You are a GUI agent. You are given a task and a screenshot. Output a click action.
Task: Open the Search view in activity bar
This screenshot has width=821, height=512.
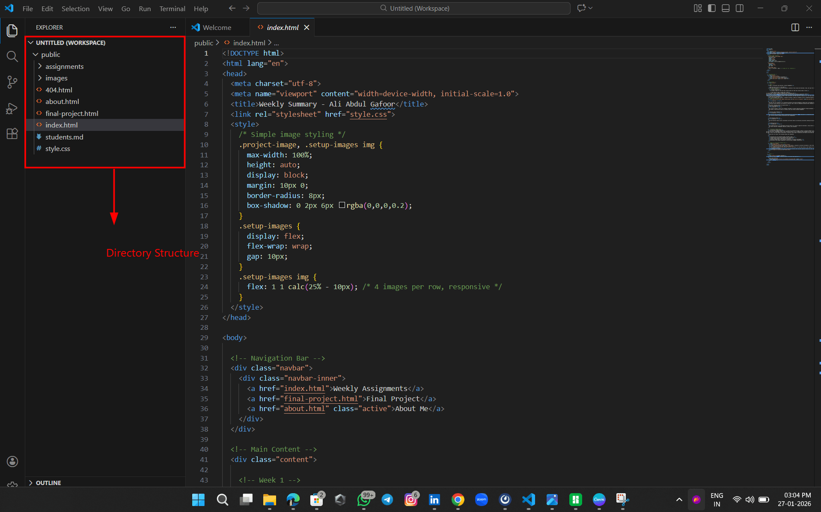coord(12,56)
